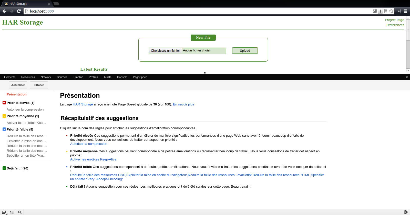Undock DevTools with the dock icon
The image size is (410, 215).
click(x=4, y=212)
